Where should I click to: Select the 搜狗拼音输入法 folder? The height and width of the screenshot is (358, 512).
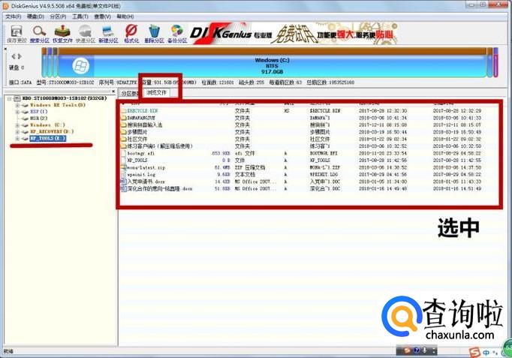[x=145, y=125]
